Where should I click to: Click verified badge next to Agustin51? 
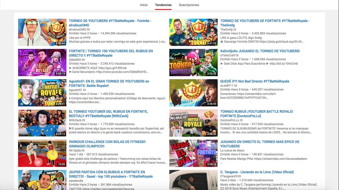84,90
